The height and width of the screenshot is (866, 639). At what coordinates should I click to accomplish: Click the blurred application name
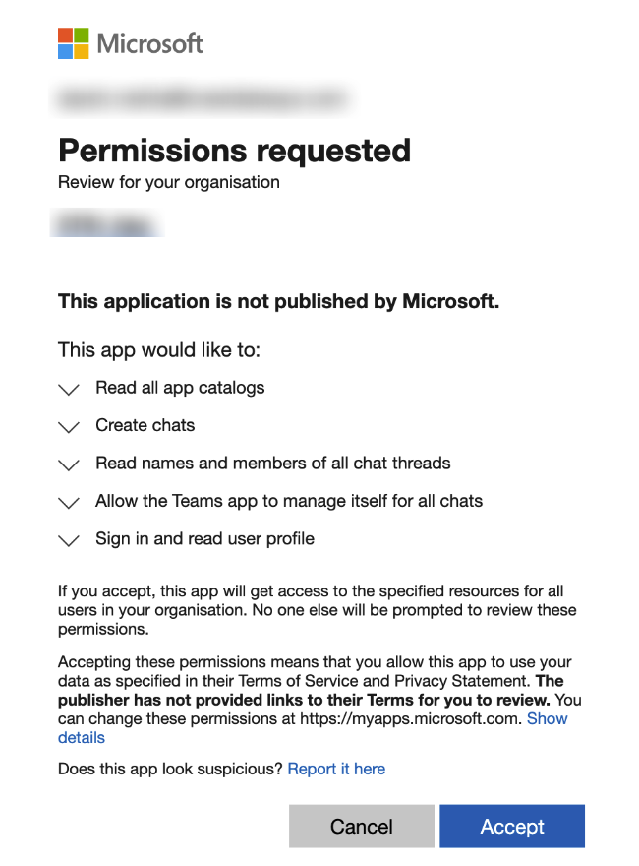106,223
